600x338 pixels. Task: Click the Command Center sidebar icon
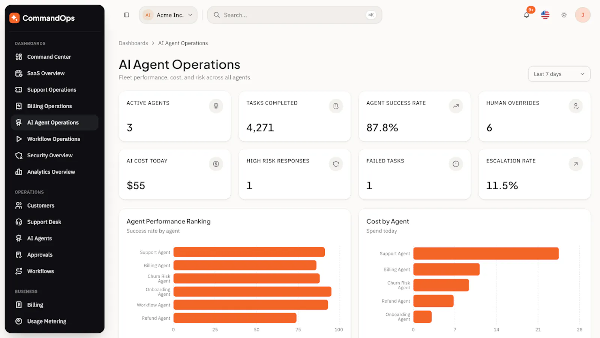pyautogui.click(x=19, y=57)
